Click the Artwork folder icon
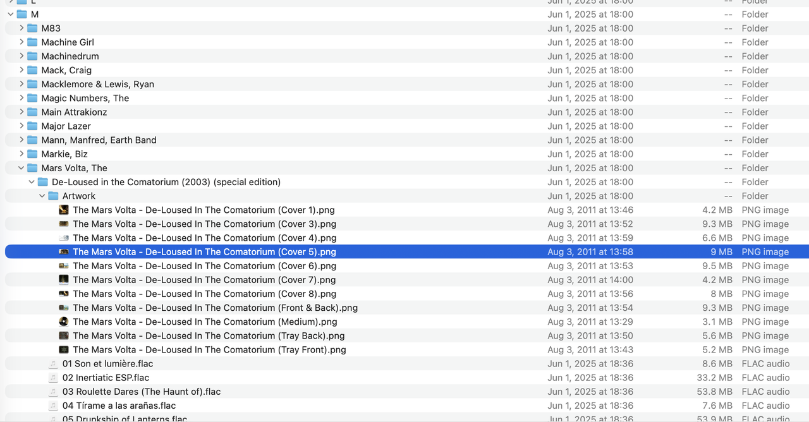809x422 pixels. click(x=53, y=196)
